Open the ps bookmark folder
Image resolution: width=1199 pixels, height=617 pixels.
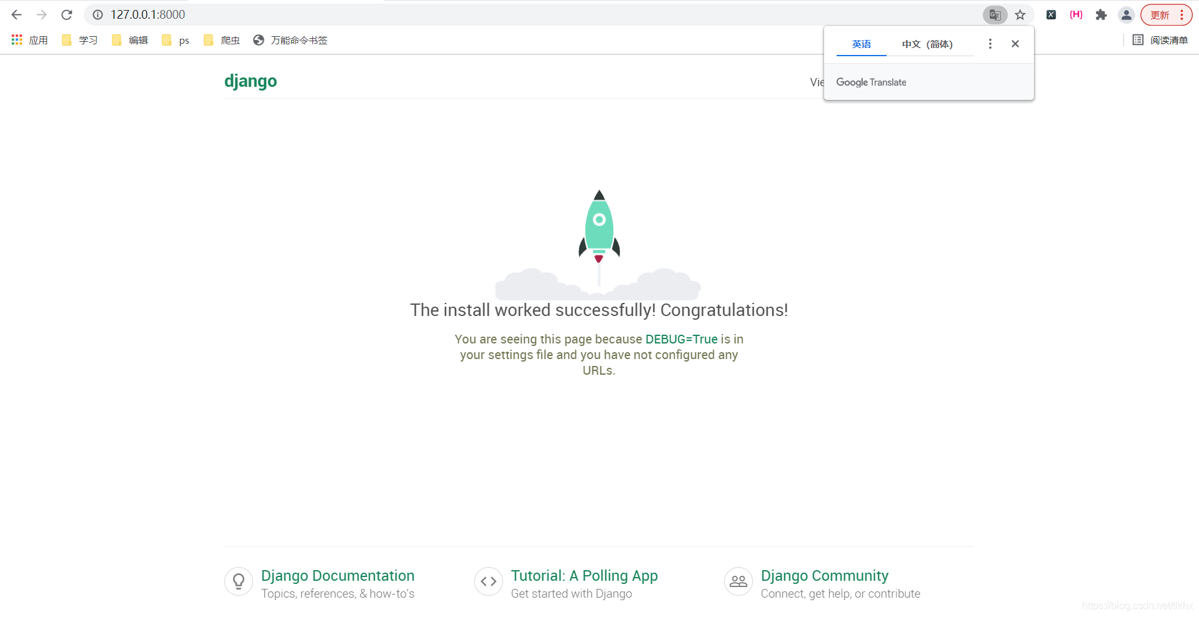click(x=175, y=40)
